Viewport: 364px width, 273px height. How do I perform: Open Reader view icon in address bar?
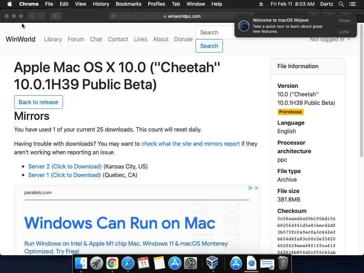(113, 16)
